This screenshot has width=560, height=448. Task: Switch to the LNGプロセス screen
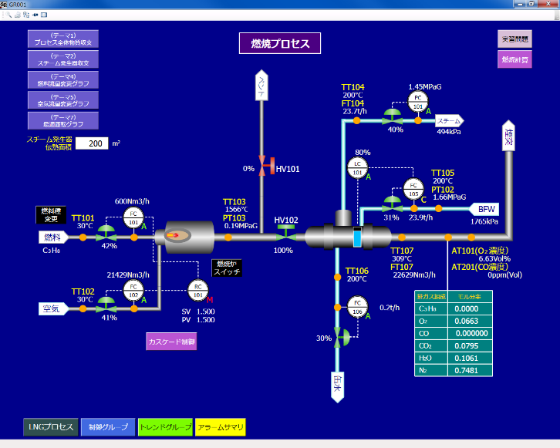[x=50, y=427]
